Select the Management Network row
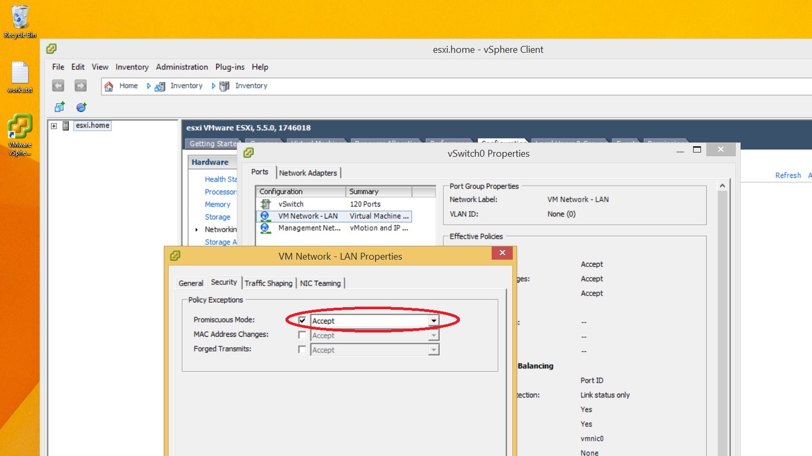812x456 pixels. coord(334,228)
